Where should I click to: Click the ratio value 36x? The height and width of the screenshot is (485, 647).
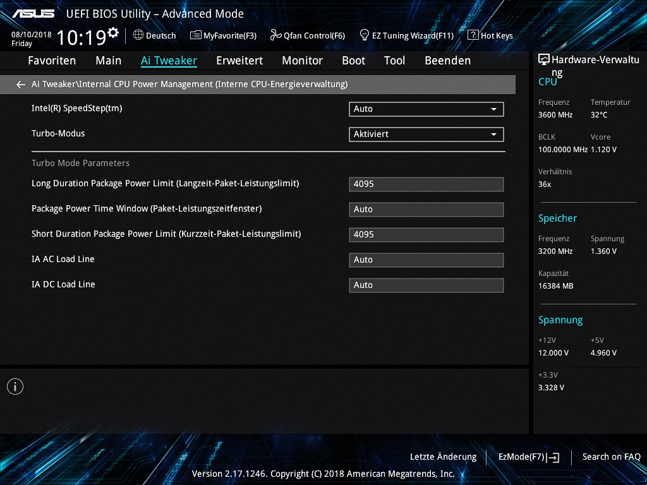(545, 184)
